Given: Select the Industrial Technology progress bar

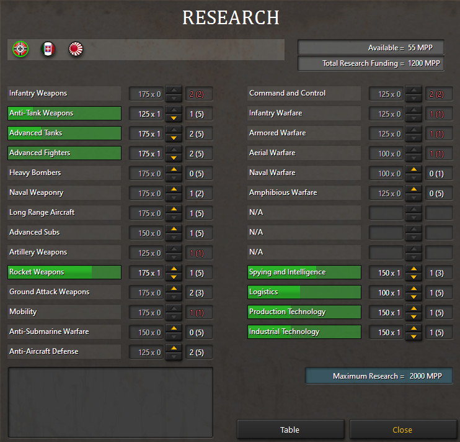Looking at the screenshot, I should [x=304, y=332].
